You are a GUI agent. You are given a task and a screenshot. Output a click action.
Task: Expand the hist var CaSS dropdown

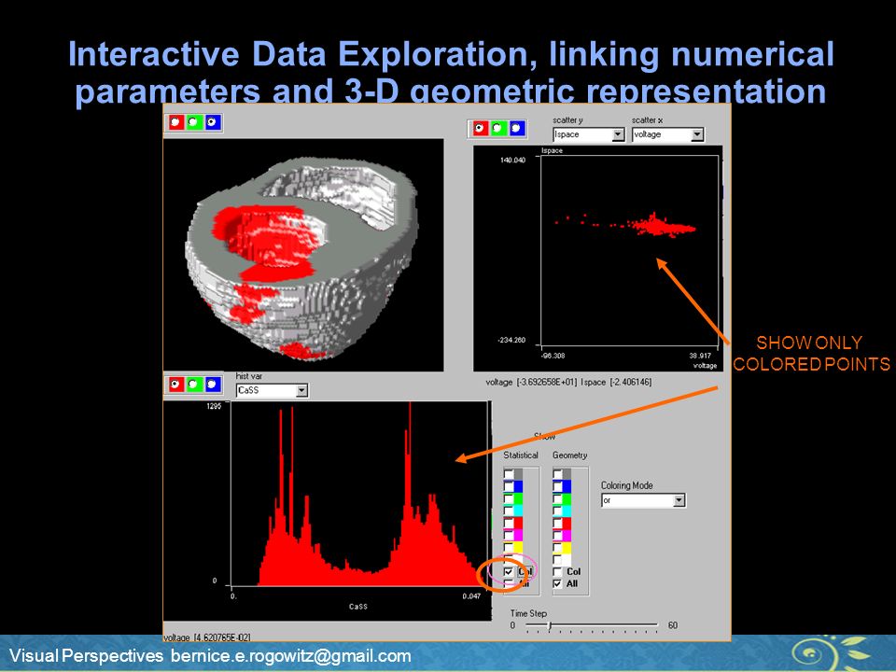301,391
